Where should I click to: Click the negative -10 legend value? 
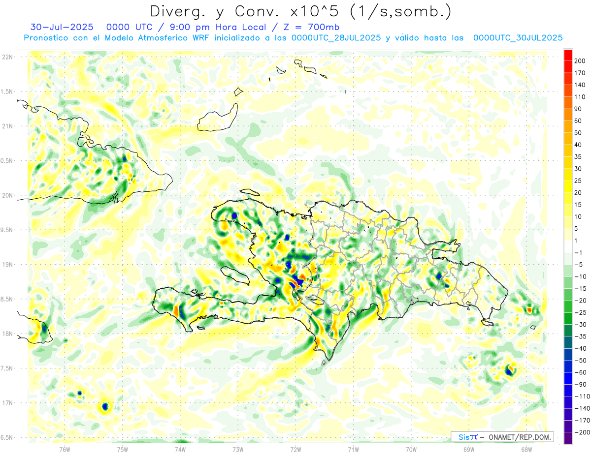(580, 276)
